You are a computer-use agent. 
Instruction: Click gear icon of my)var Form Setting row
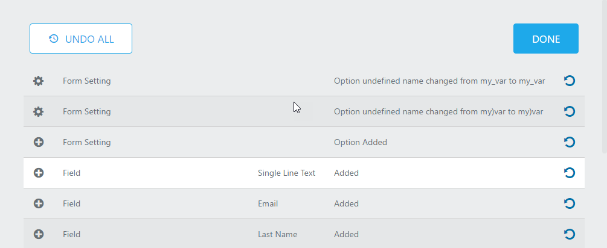pos(38,111)
